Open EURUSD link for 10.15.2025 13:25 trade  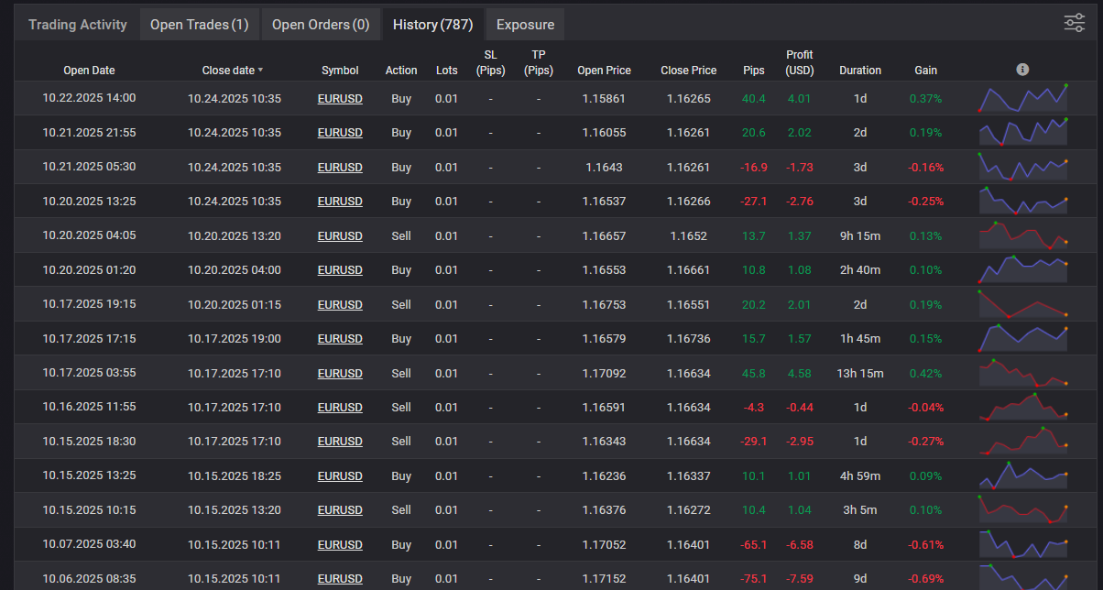coord(340,475)
